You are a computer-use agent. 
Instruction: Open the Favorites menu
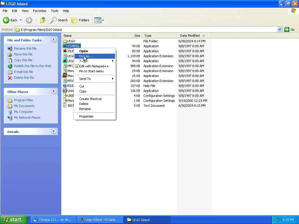[x=40, y=11]
